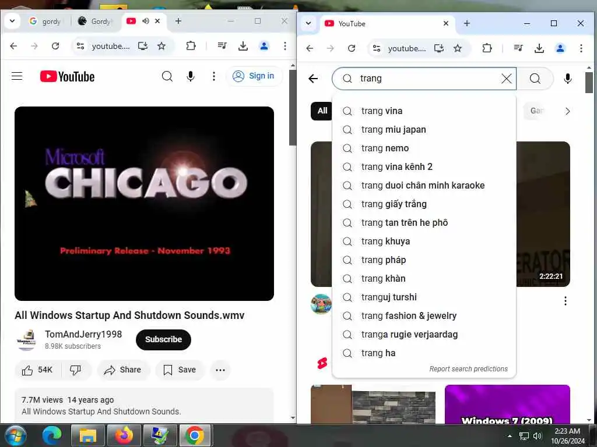Launch Firefox from the taskbar
This screenshot has height=447, width=597.
click(124, 435)
